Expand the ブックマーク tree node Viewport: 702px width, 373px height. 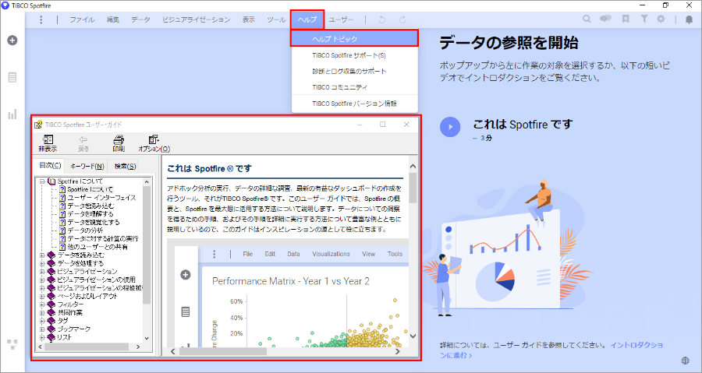point(42,329)
